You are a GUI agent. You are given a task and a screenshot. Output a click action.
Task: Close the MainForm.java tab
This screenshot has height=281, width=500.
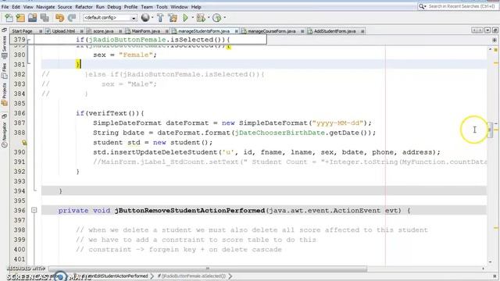point(166,31)
